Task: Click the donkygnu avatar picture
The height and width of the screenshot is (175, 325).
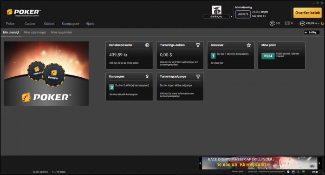Action: coord(216,10)
